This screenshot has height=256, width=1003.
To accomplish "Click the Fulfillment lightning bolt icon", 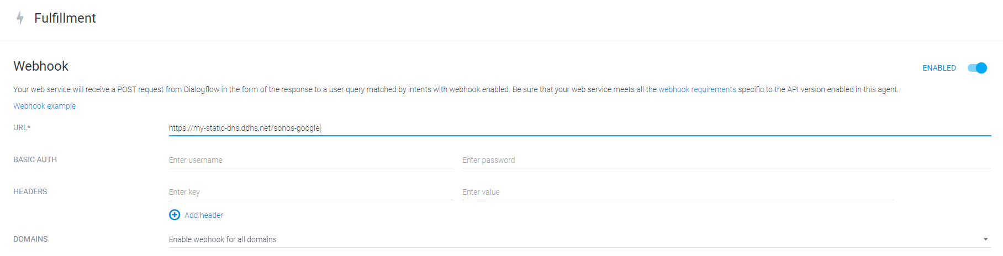I will 20,18.
